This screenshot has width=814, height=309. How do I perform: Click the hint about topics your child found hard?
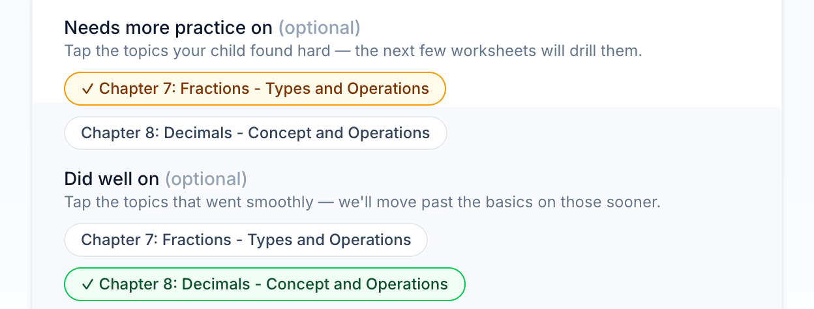point(354,51)
